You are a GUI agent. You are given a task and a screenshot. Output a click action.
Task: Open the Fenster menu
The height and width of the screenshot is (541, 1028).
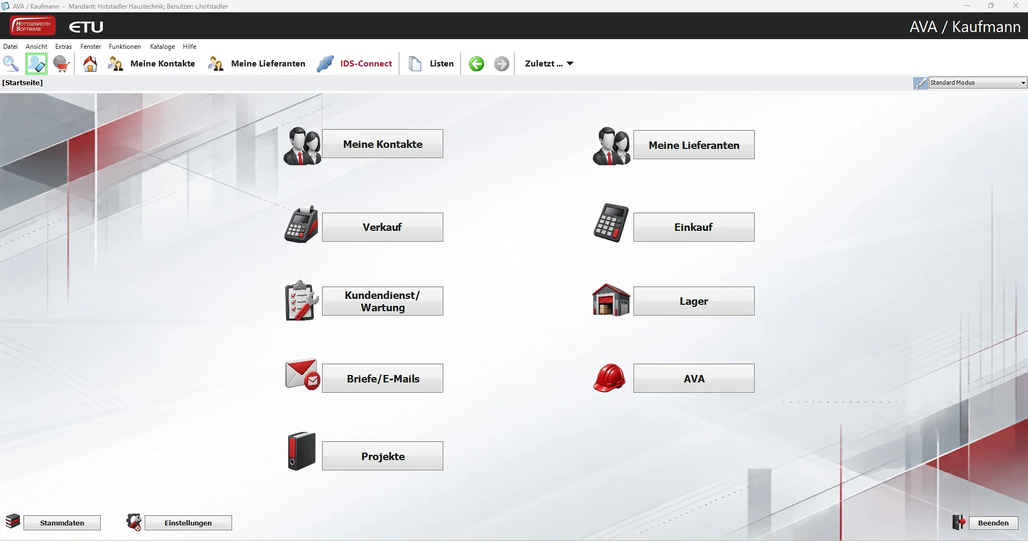[91, 47]
